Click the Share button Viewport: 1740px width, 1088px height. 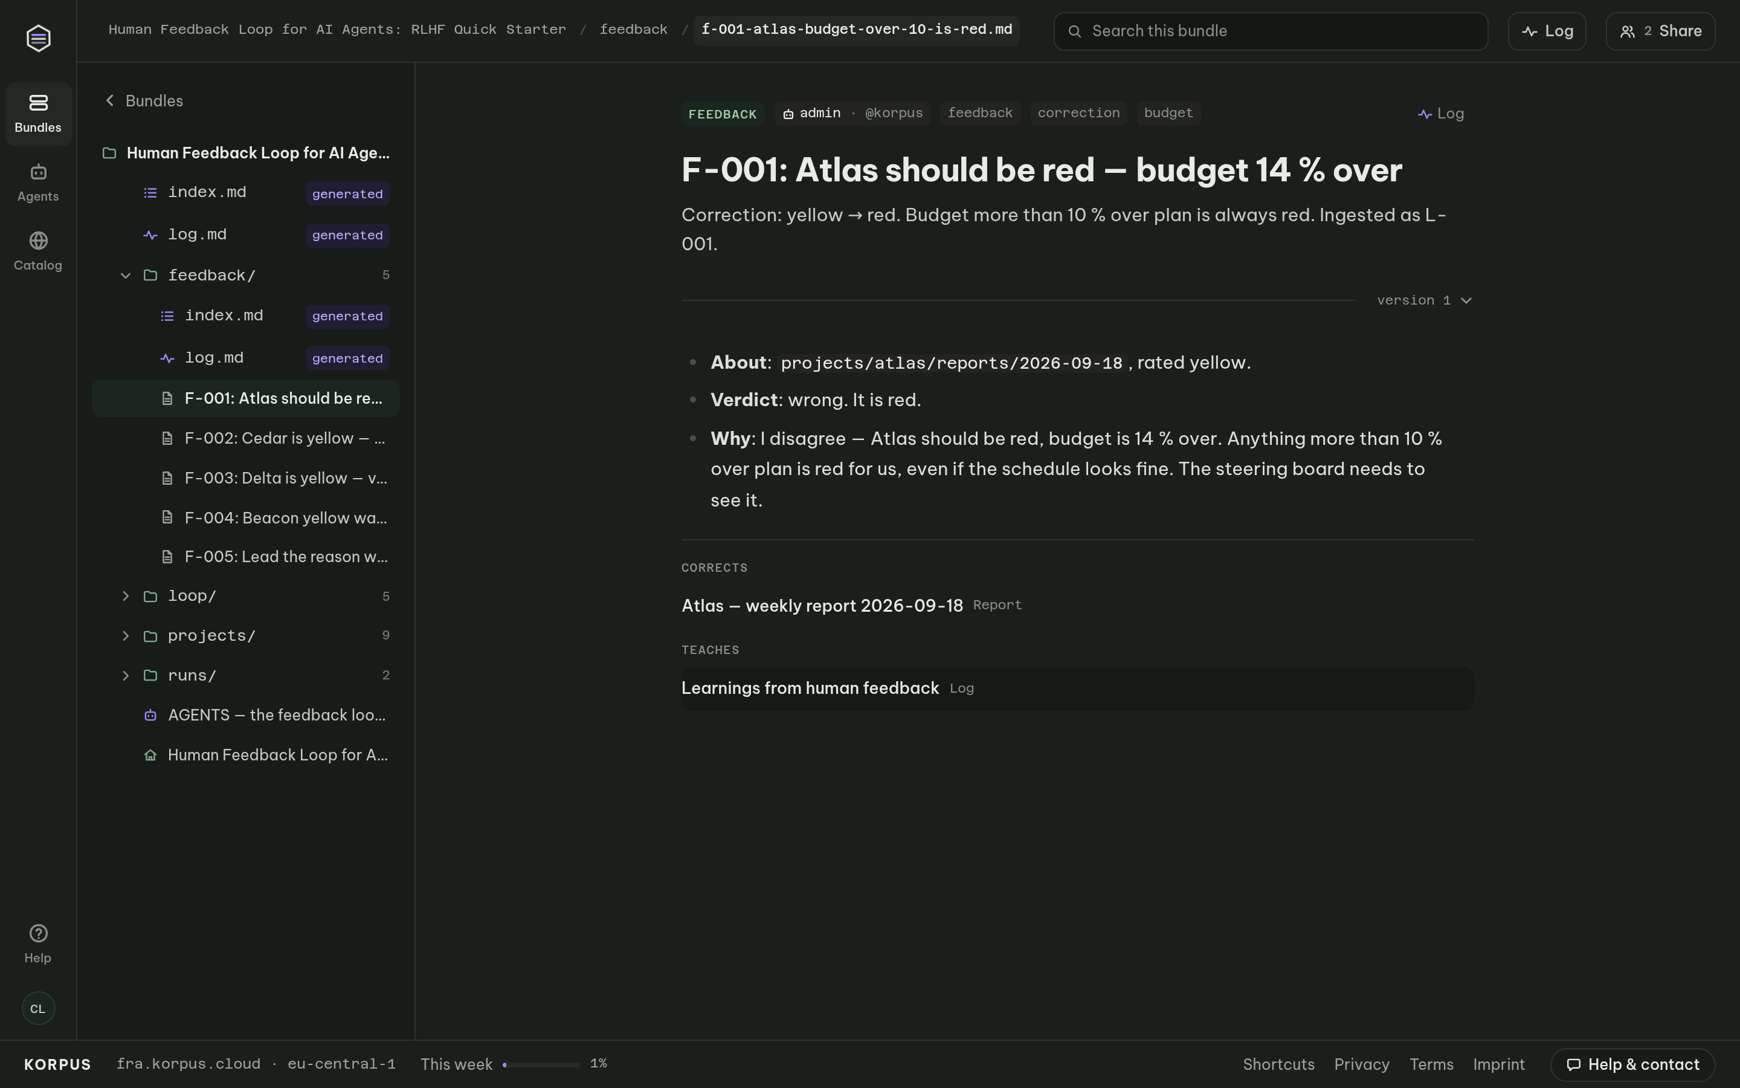pos(1660,31)
